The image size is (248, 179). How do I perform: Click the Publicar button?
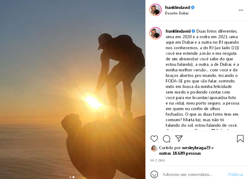click(235, 174)
